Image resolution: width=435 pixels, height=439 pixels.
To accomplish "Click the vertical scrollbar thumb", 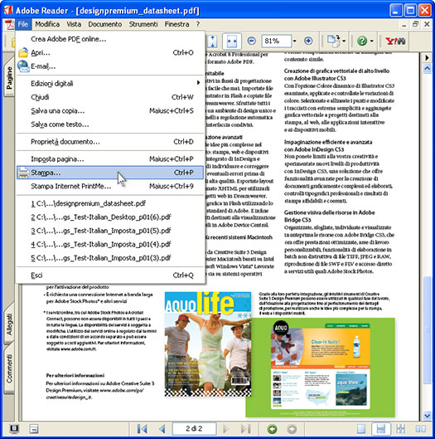I will point(427,330).
